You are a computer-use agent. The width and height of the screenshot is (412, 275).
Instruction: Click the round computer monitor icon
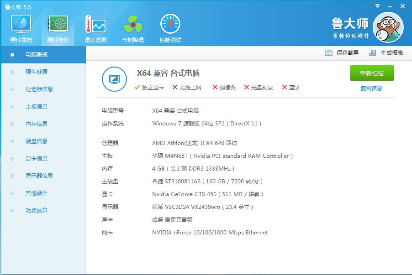[x=114, y=79]
